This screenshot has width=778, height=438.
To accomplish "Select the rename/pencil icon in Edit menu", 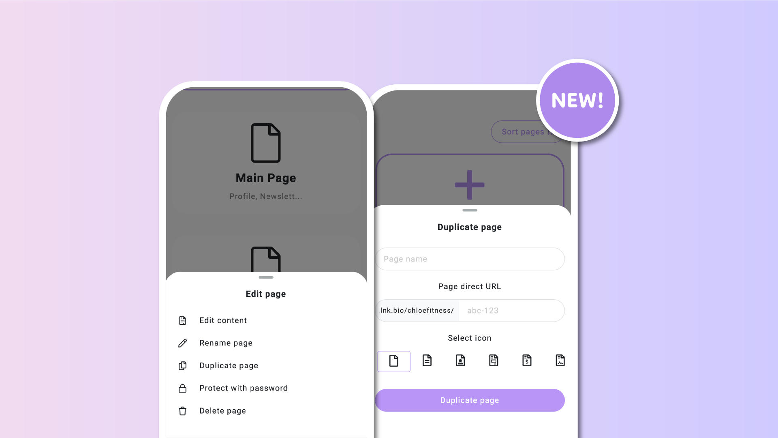I will [182, 343].
